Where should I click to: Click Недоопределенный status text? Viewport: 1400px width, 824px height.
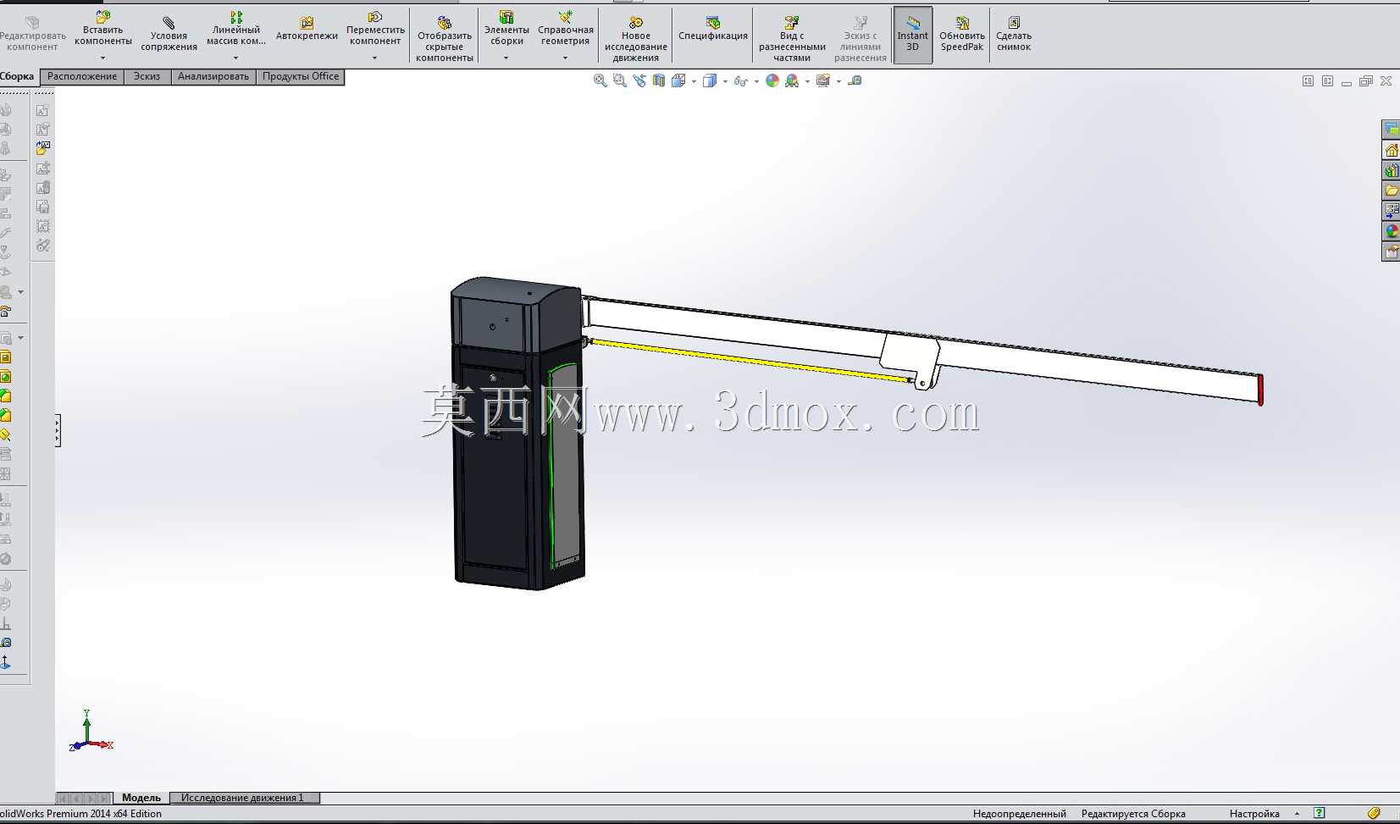[x=1020, y=814]
